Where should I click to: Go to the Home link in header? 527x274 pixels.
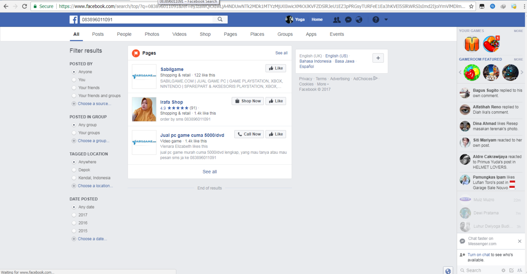(317, 20)
